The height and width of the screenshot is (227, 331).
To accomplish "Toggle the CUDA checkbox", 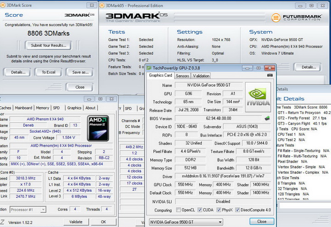I will pos(200,210).
